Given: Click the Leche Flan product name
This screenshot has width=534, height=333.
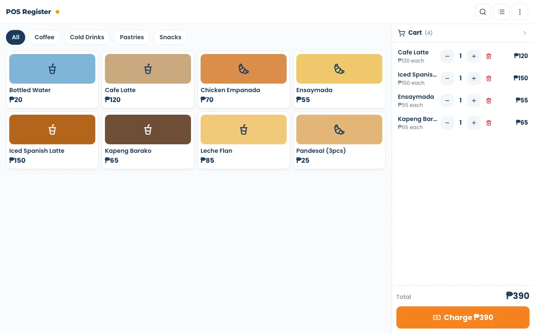Looking at the screenshot, I should click(x=217, y=151).
